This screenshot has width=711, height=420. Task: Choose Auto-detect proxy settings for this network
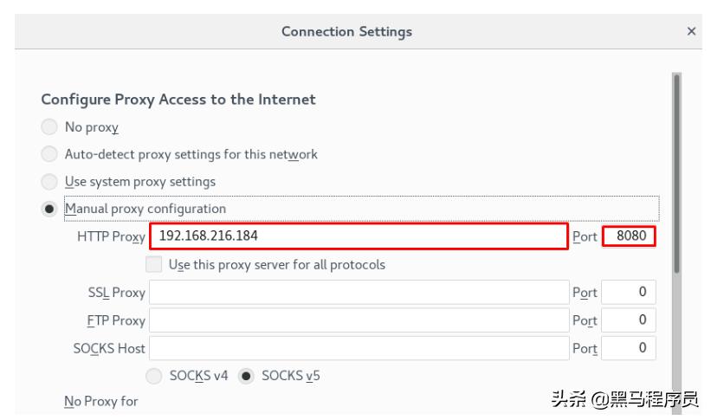pos(50,155)
